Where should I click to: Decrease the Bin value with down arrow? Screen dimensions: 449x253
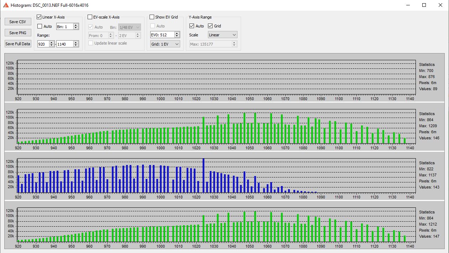[x=75, y=28]
